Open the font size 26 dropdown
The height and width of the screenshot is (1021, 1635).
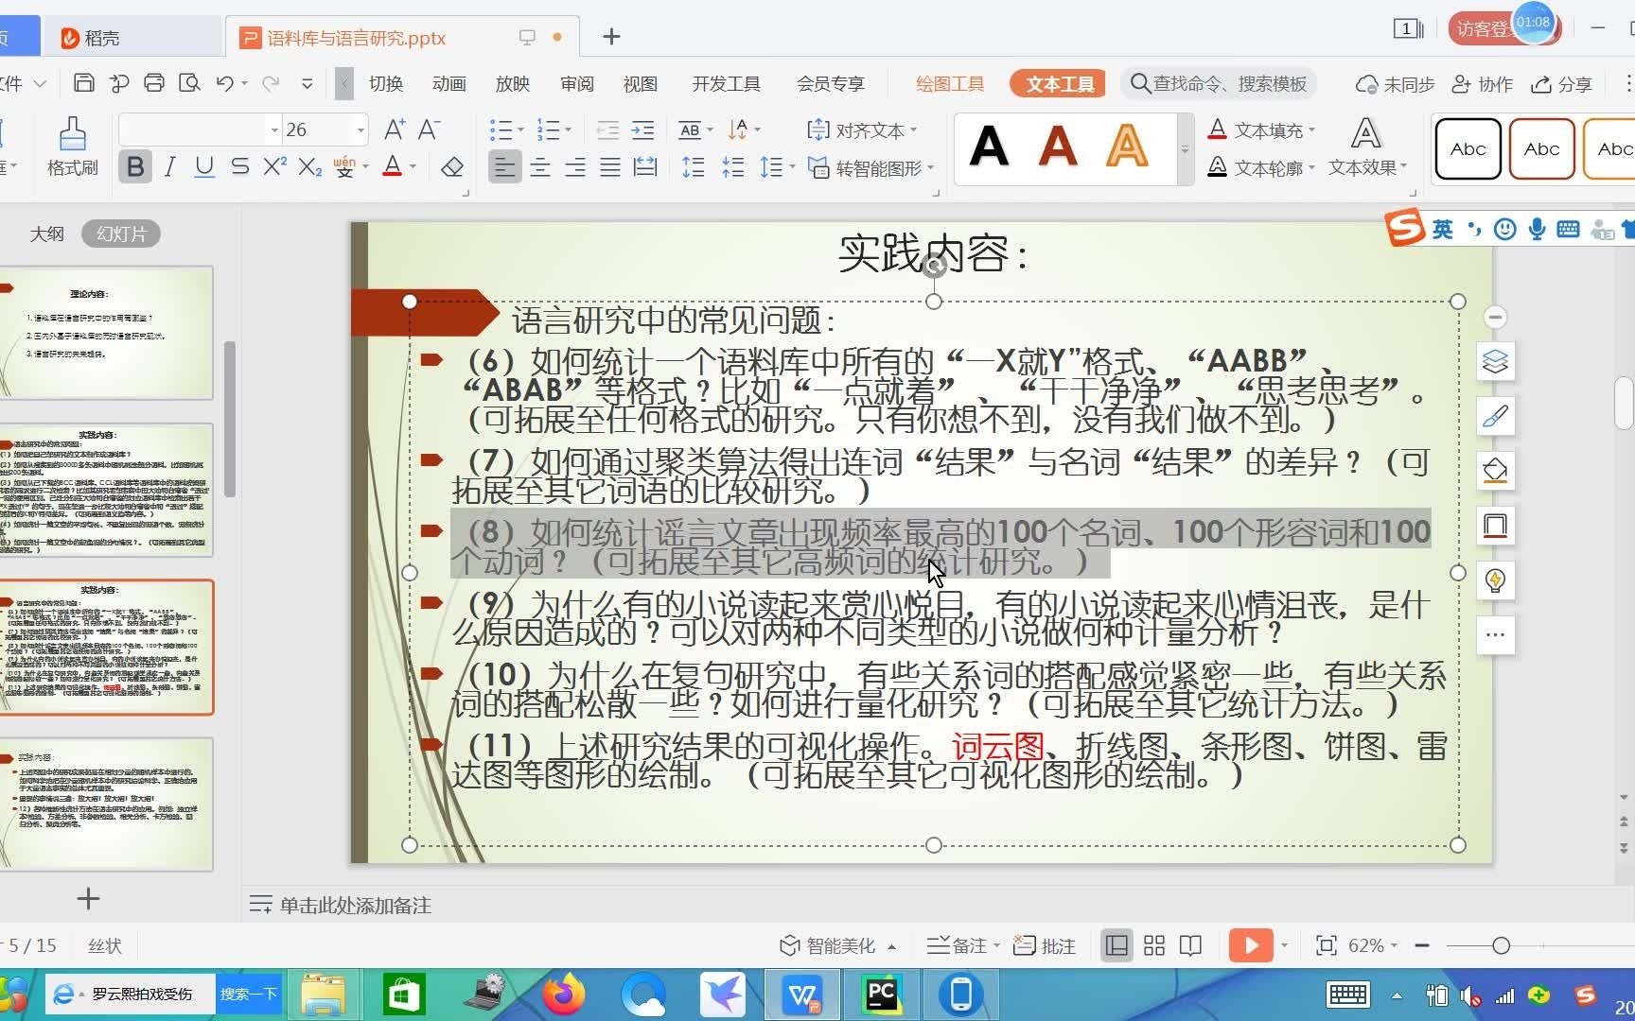click(x=360, y=130)
